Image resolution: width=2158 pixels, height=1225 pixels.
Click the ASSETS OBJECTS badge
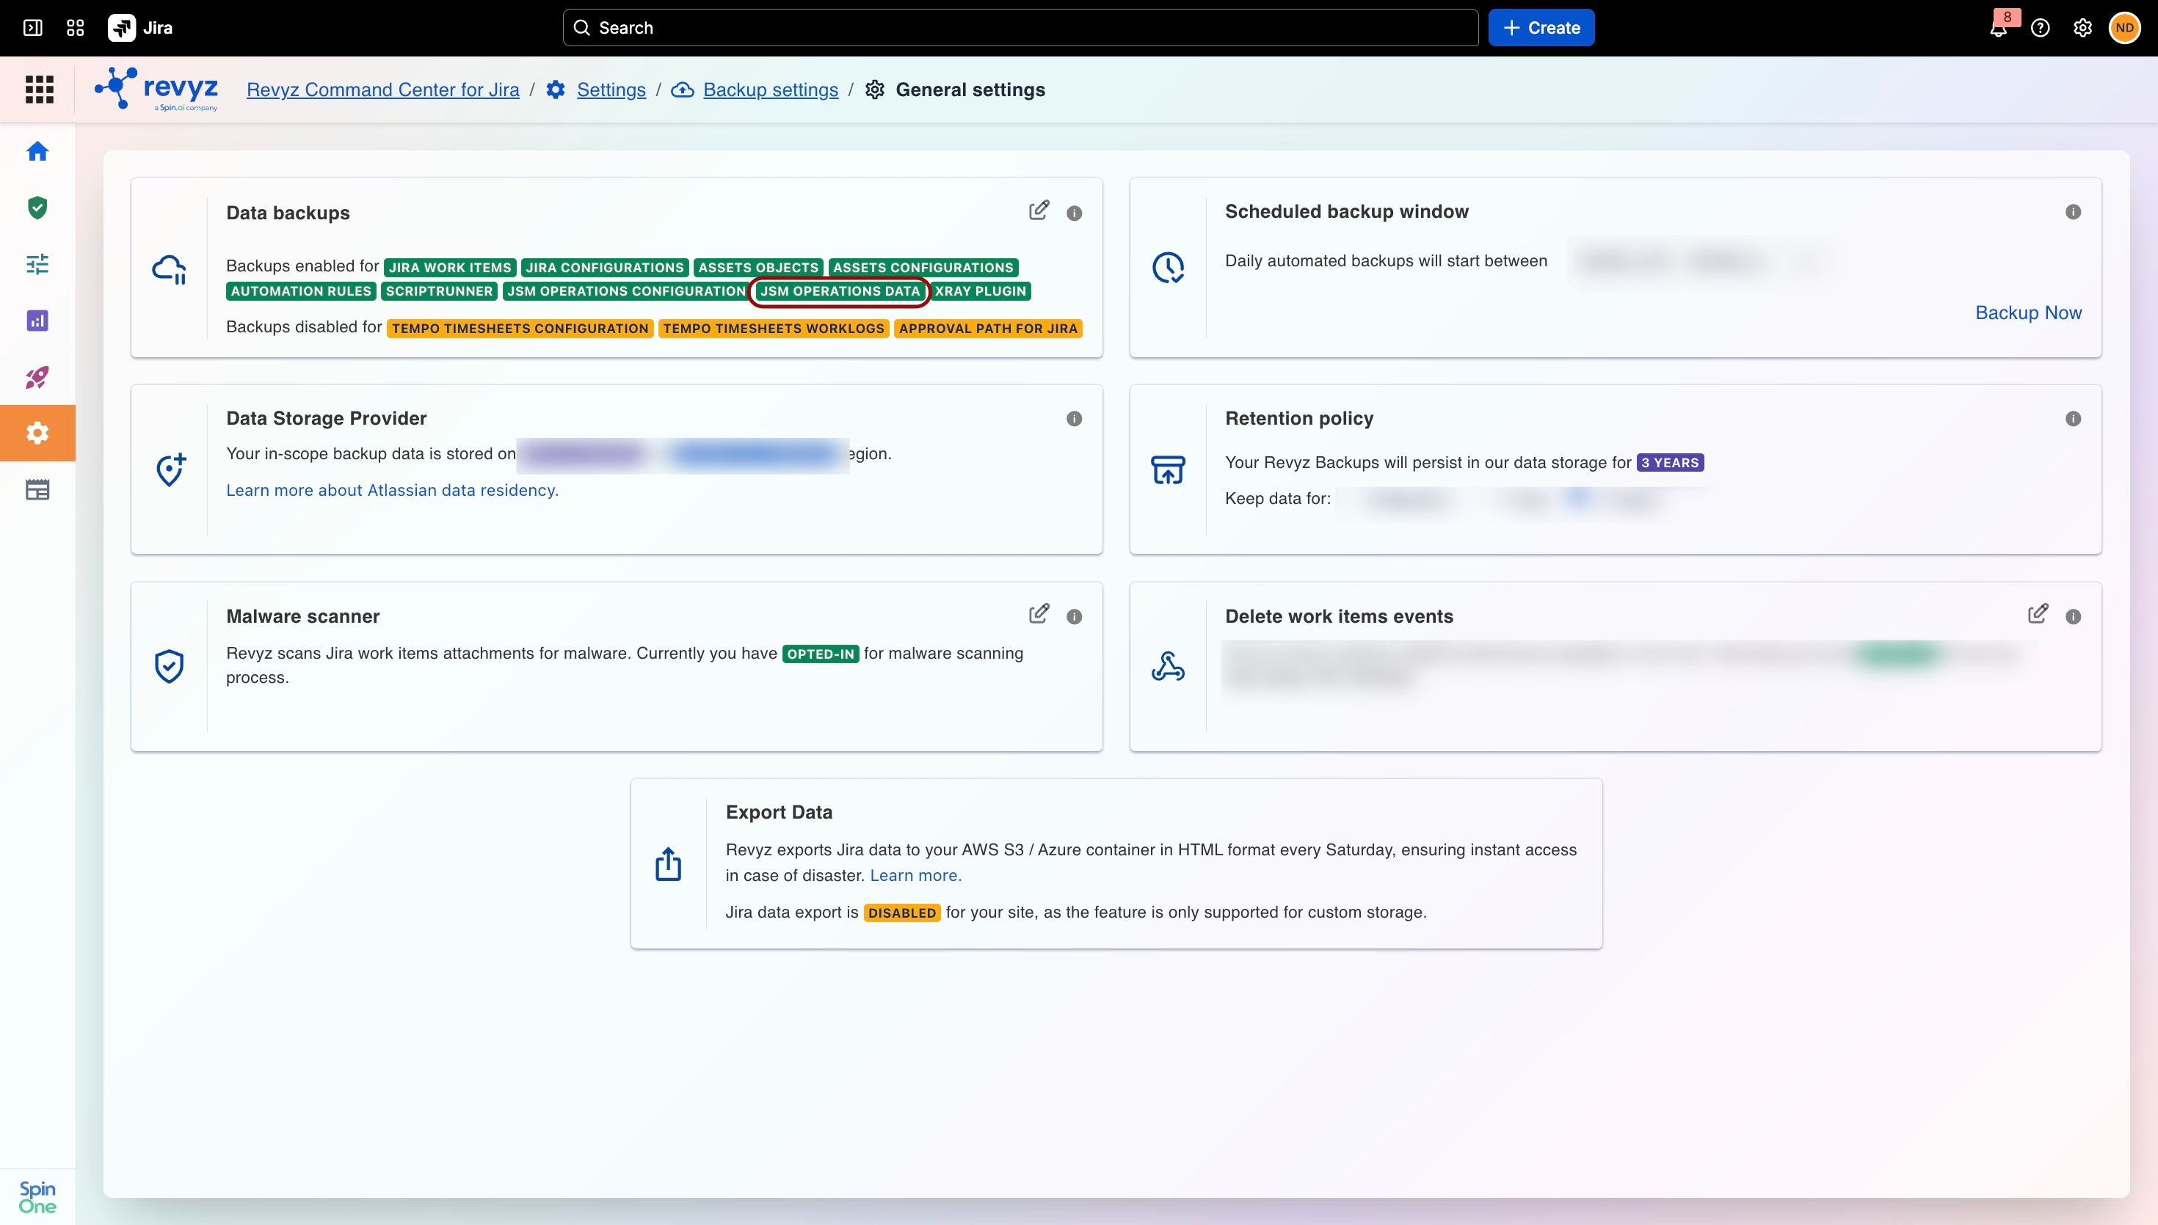(758, 268)
